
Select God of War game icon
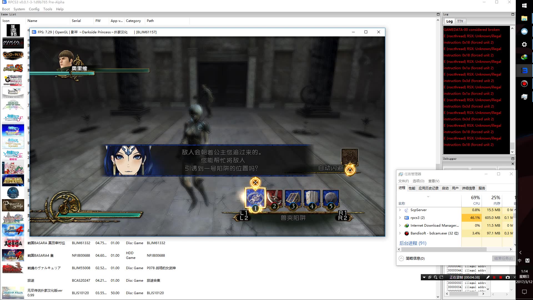click(x=13, y=55)
